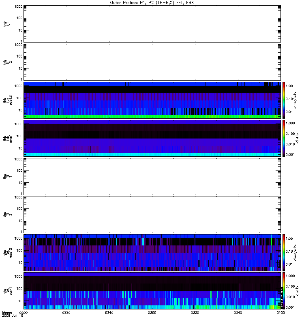Image resolution: width=304 pixels, height=324 pixels.
Task: Click the 100 tick label of thb fbk edc12 panel
Action: pyautogui.click(x=19, y=98)
